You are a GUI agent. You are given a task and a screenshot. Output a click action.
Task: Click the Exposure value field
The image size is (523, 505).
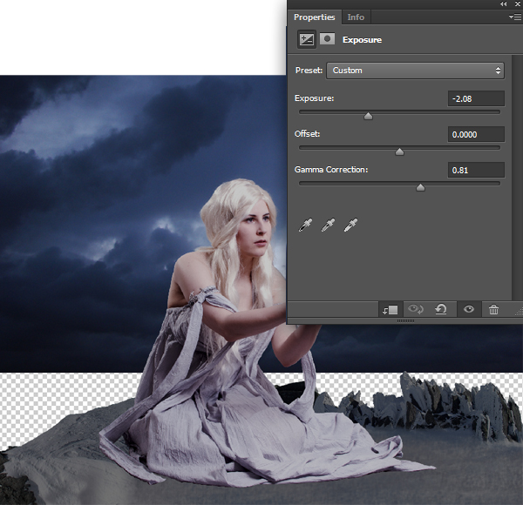pos(476,98)
